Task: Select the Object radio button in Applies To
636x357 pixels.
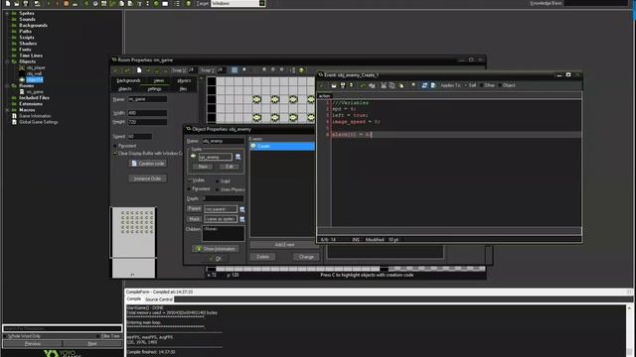Action: pyautogui.click(x=500, y=85)
